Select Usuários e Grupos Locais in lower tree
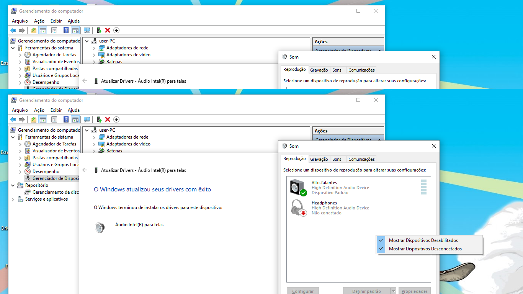The image size is (523, 294). pos(56,165)
